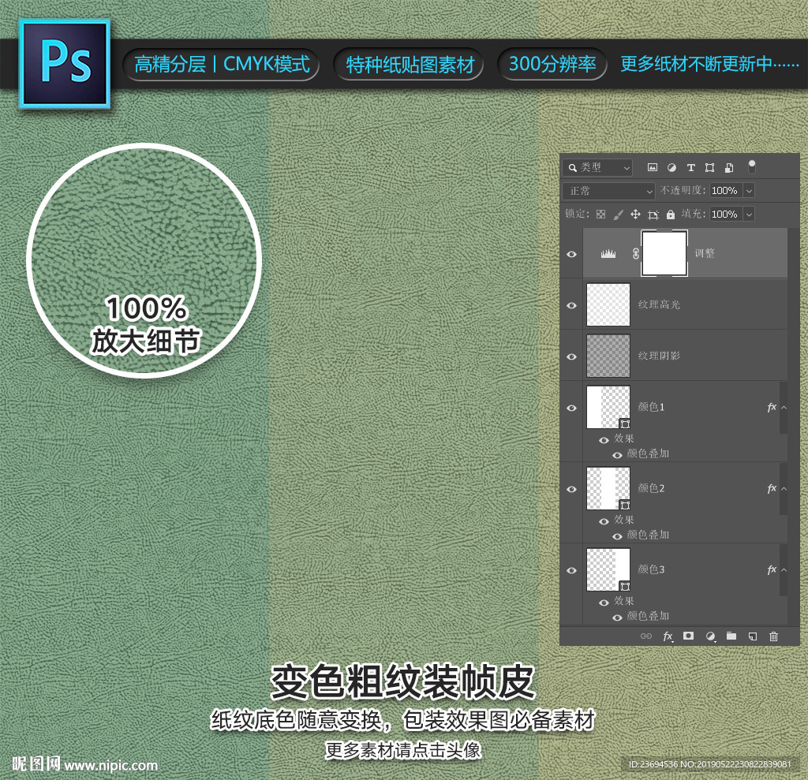The height and width of the screenshot is (780, 808).
Task: Toggle type layer filter (T) icon
Action: [691, 167]
